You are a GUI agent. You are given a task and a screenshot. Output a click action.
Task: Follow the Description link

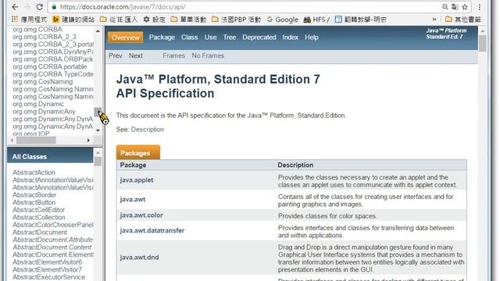click(148, 130)
